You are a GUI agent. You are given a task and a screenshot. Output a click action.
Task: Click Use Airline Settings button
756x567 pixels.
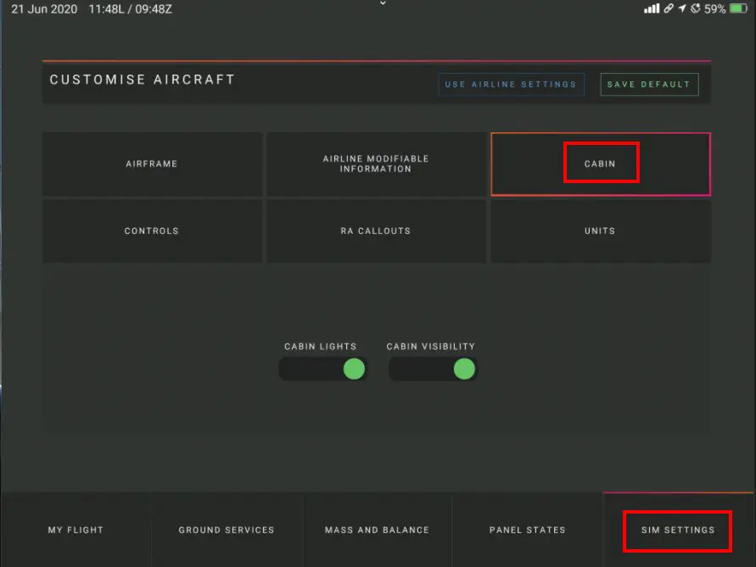pos(511,84)
